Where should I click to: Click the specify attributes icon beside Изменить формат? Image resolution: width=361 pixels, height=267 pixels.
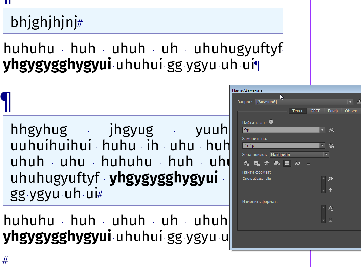point(330,209)
